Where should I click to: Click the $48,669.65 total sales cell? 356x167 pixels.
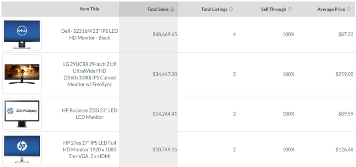(x=165, y=35)
